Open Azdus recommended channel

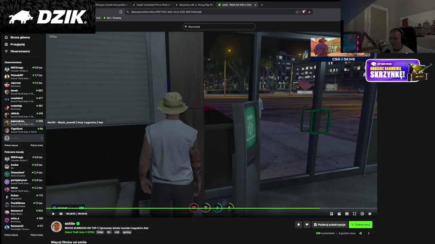23,166
